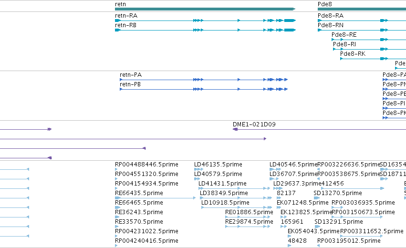Click EST LD36707.5prime
This screenshot has width=406, height=248.
[x=293, y=174]
